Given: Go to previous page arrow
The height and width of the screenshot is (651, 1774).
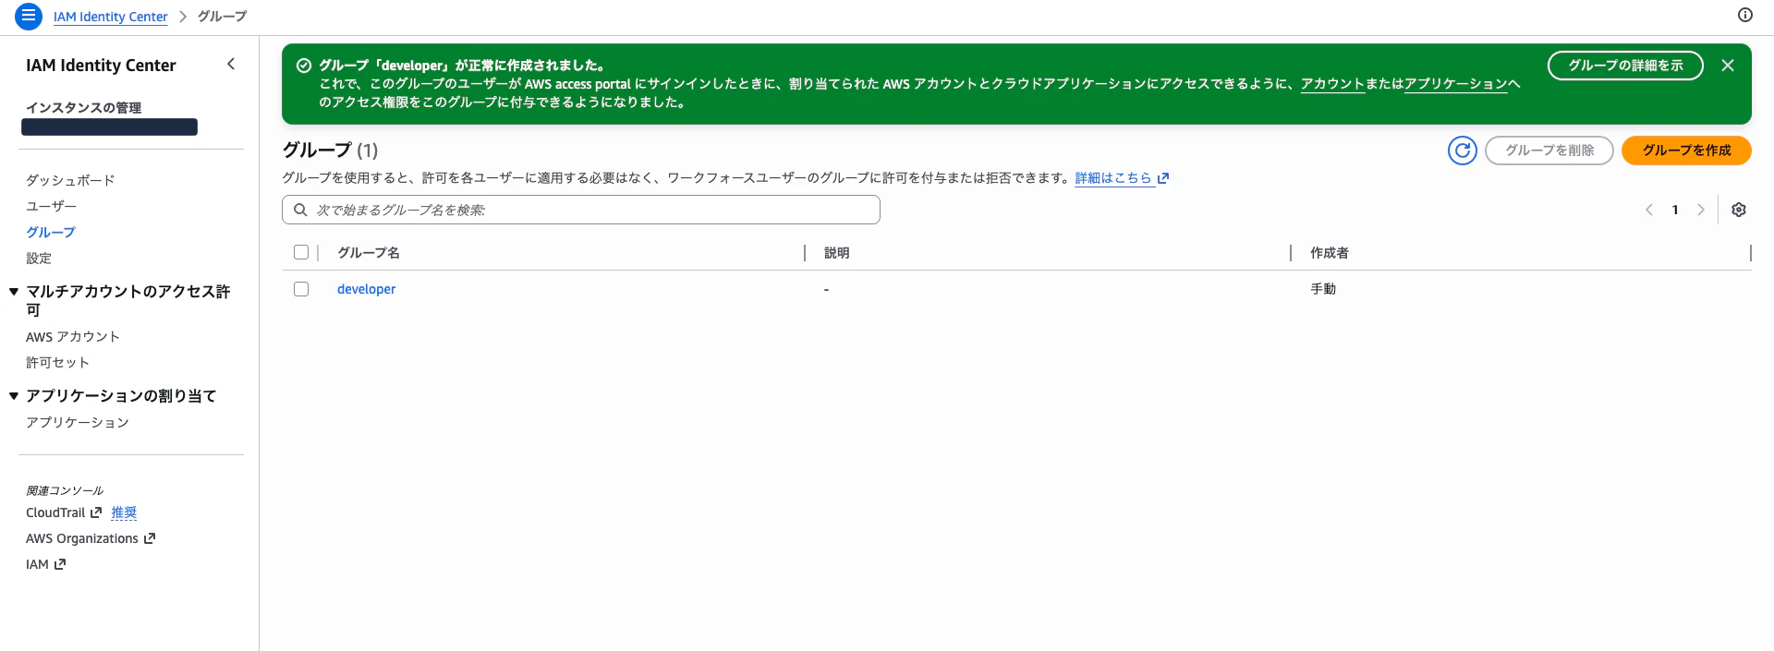Looking at the screenshot, I should pyautogui.click(x=1649, y=210).
